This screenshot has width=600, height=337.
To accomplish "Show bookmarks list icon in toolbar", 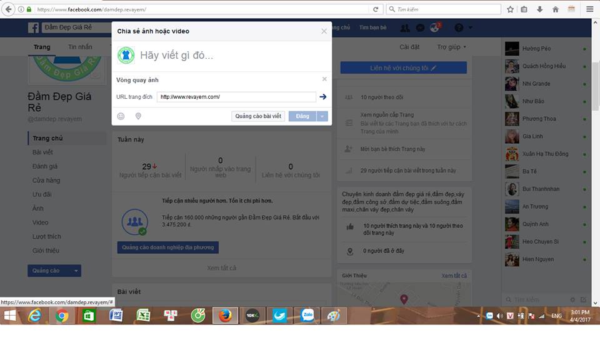I will tap(524, 9).
